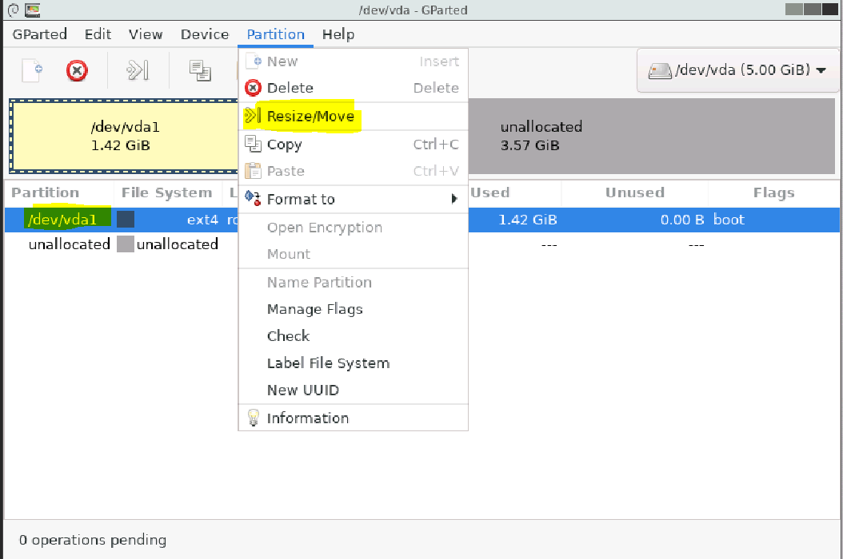
Task: Click the dark blue ext4 color swatch
Action: click(x=126, y=219)
